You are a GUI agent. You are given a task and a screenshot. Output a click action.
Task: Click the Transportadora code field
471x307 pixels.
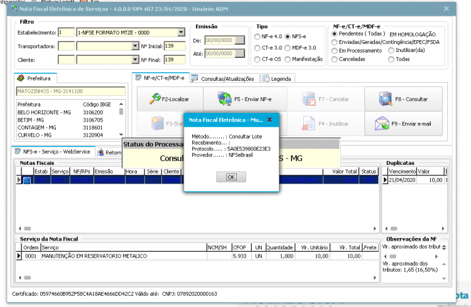(x=66, y=46)
